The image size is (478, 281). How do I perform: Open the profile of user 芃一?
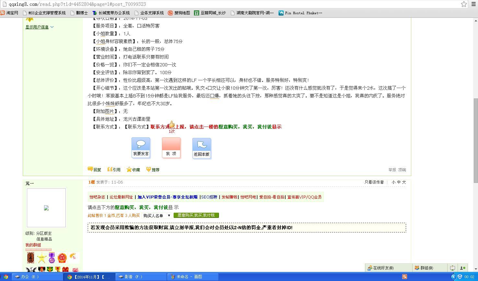pyautogui.click(x=29, y=184)
